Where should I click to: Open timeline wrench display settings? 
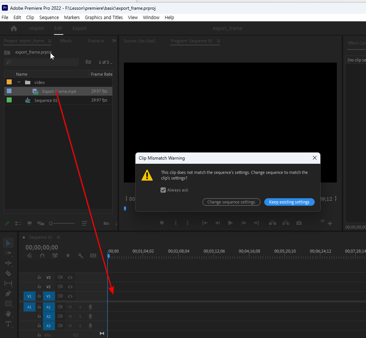pyautogui.click(x=80, y=256)
